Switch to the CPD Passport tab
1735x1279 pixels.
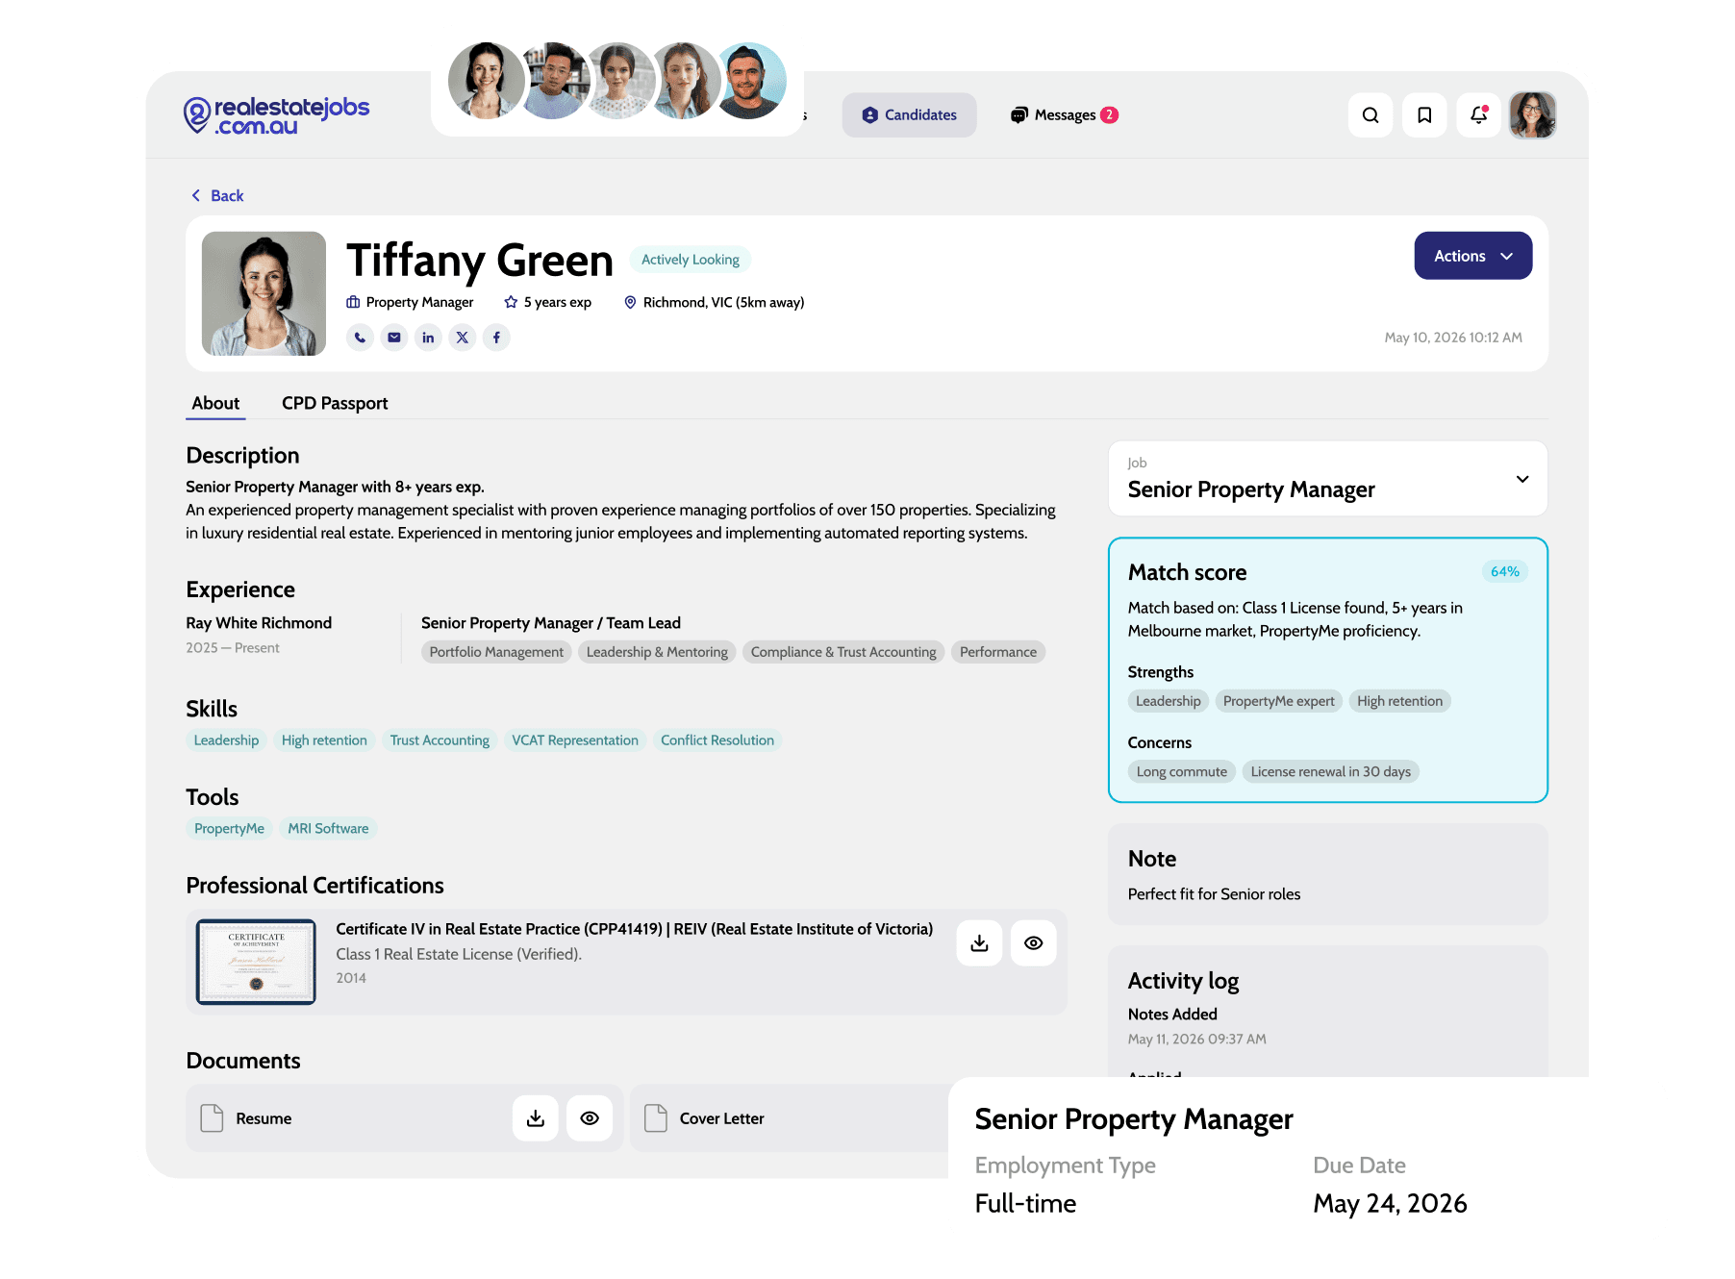coord(335,404)
